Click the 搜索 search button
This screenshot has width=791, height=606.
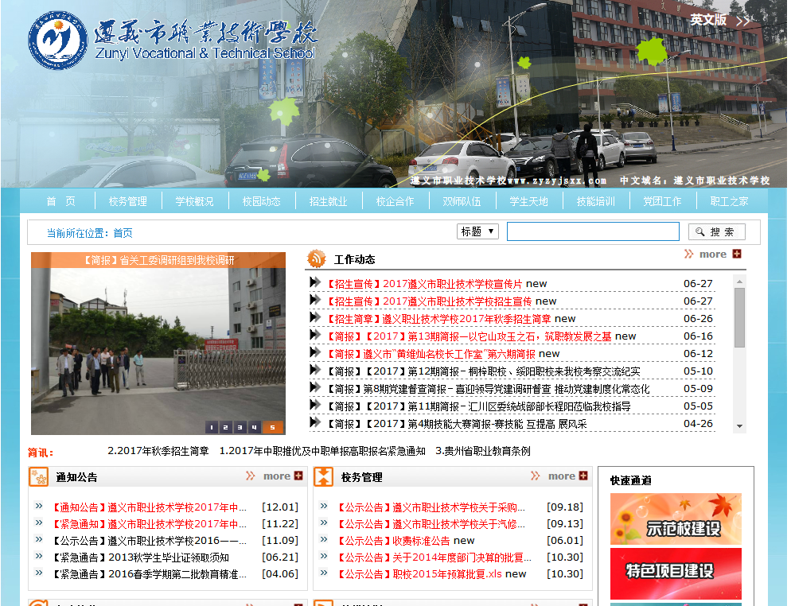(716, 231)
